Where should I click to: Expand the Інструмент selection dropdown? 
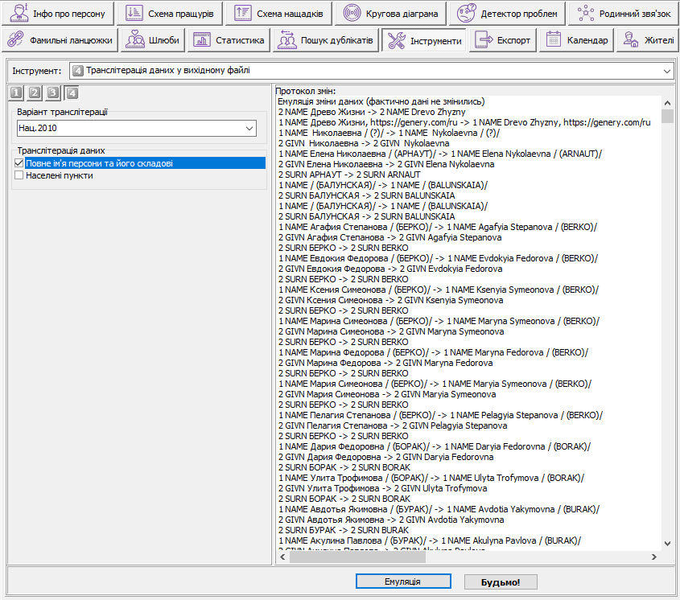click(666, 72)
